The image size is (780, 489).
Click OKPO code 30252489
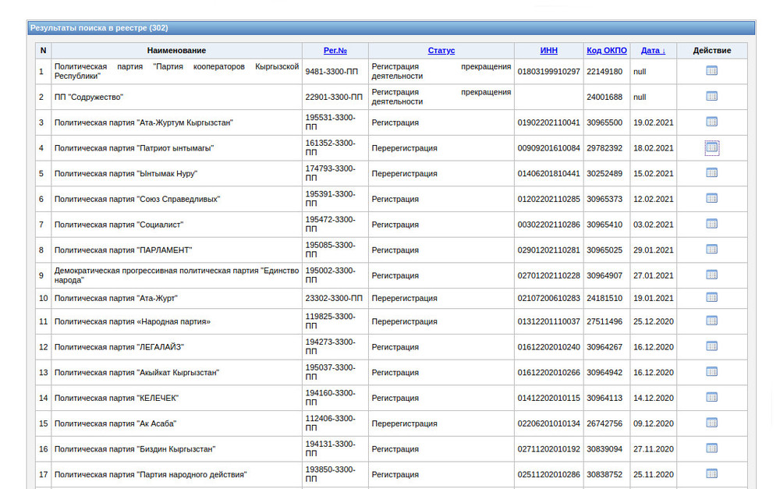pyautogui.click(x=604, y=174)
